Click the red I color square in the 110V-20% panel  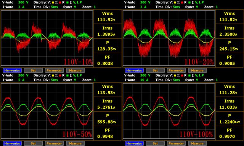(182, 3)
